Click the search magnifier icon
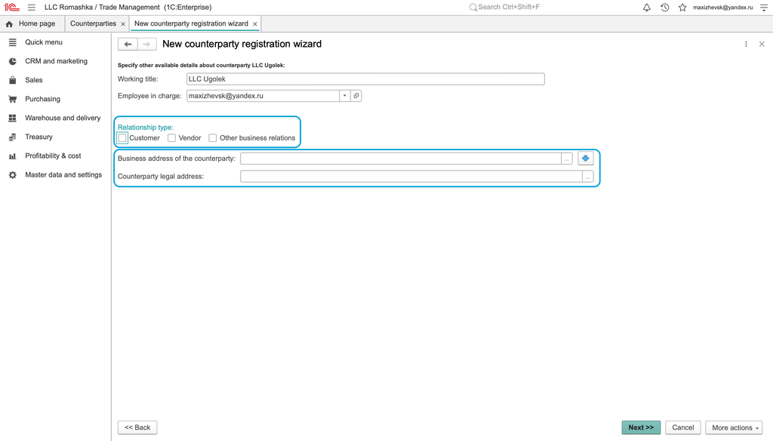The width and height of the screenshot is (773, 441). (x=473, y=8)
